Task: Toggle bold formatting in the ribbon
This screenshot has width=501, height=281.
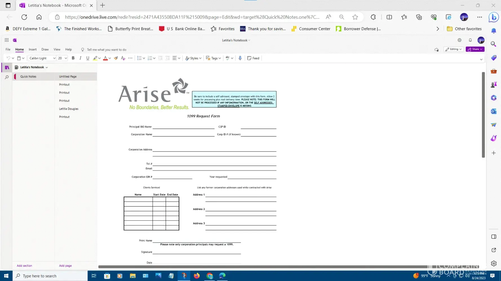Action: tap(73, 58)
